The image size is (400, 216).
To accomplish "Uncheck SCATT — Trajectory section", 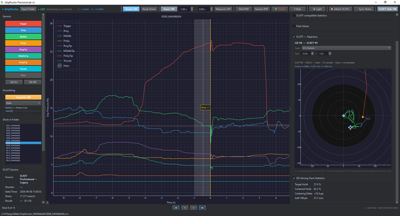I will coord(294,37).
